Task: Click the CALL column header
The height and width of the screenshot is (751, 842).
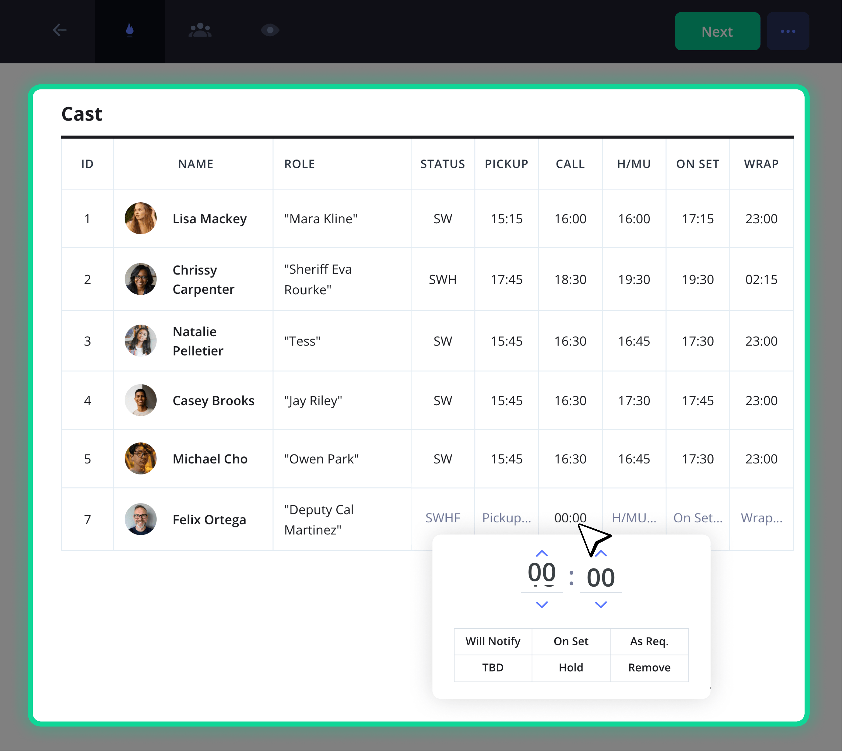Action: 570,164
